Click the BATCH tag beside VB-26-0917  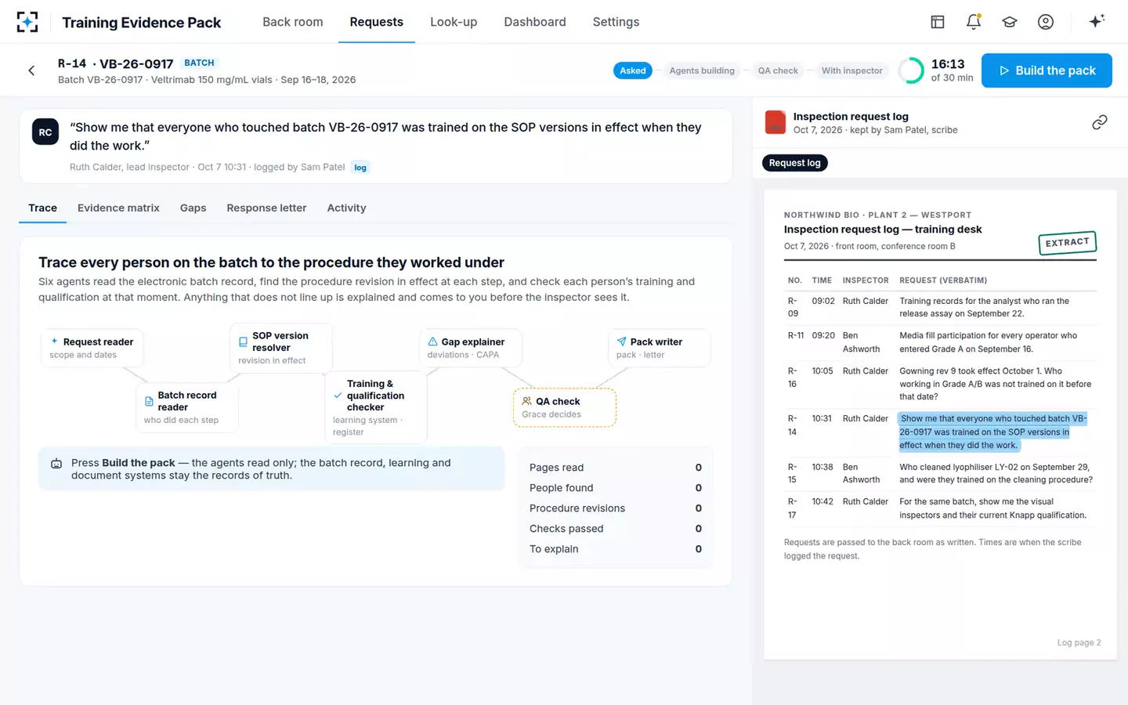[200, 63]
